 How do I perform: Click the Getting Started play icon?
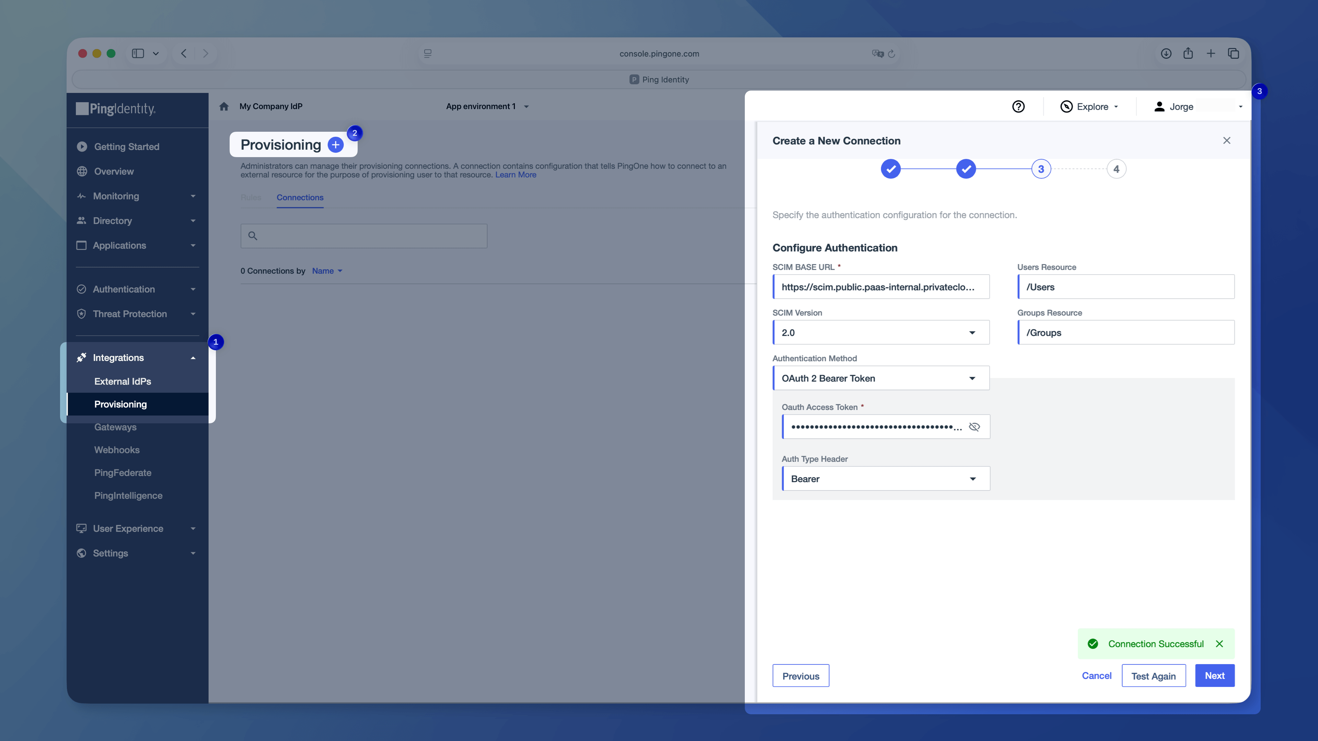(x=82, y=147)
